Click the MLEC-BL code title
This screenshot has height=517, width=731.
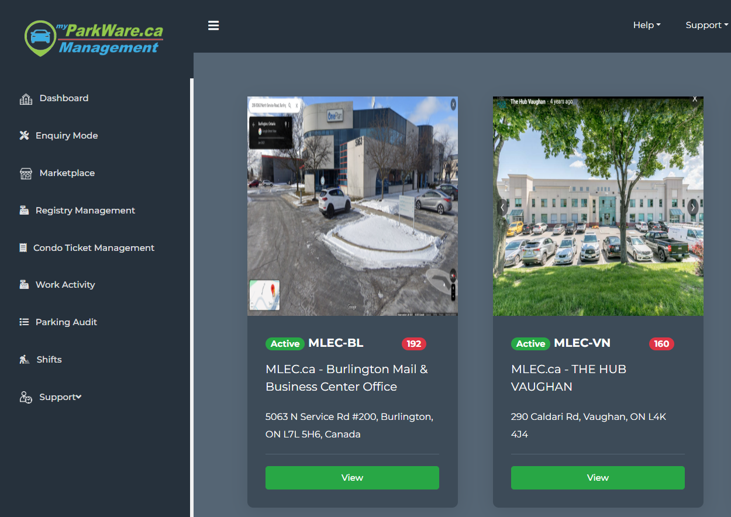[336, 343]
